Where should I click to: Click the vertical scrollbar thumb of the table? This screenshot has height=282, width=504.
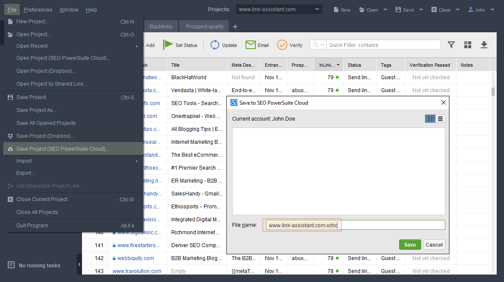pyautogui.click(x=493, y=91)
